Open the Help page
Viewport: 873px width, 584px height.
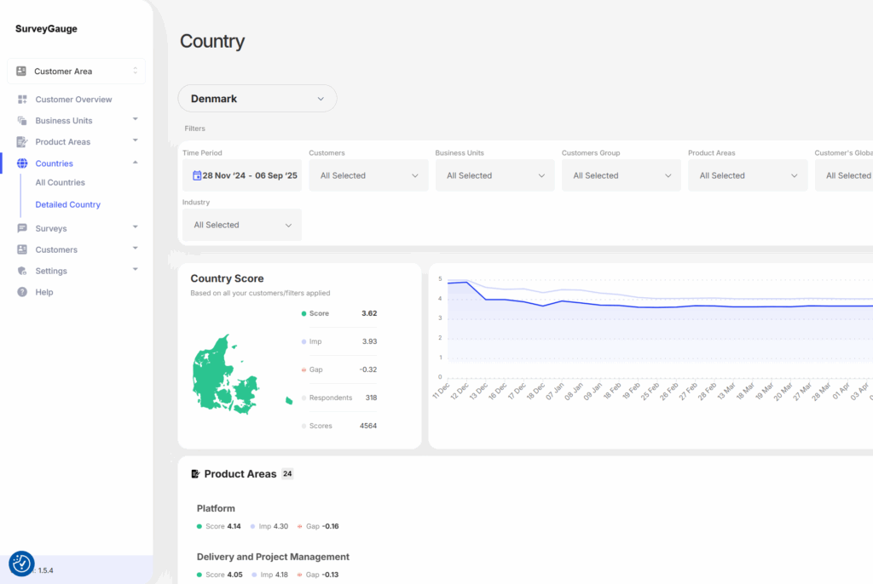coord(44,292)
